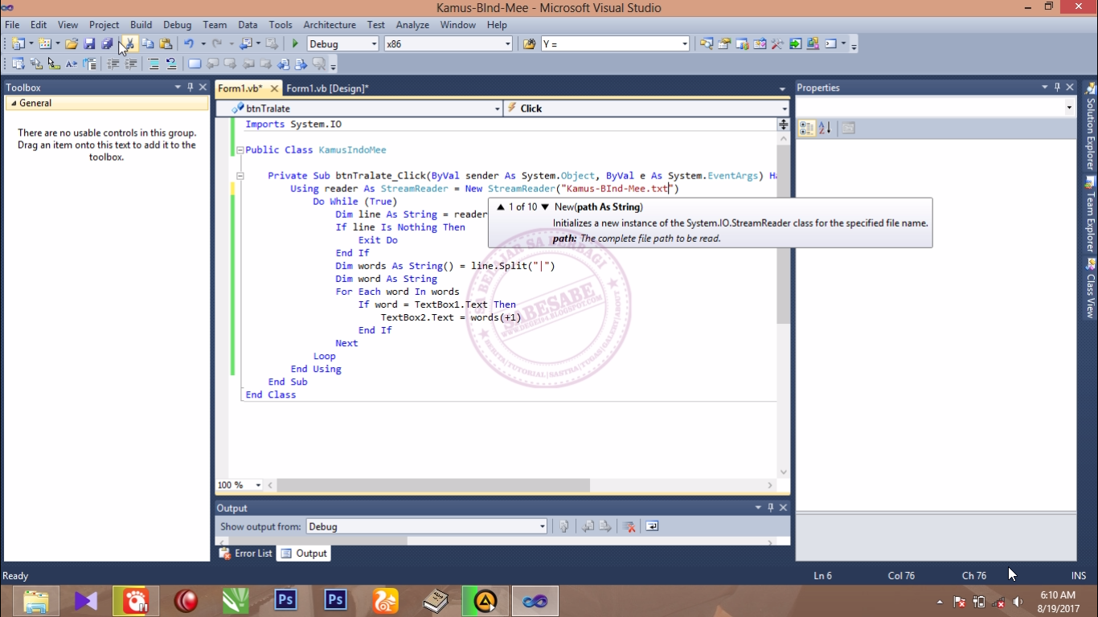
Task: Click the Display Quick Info icon
Action: (x=54, y=64)
